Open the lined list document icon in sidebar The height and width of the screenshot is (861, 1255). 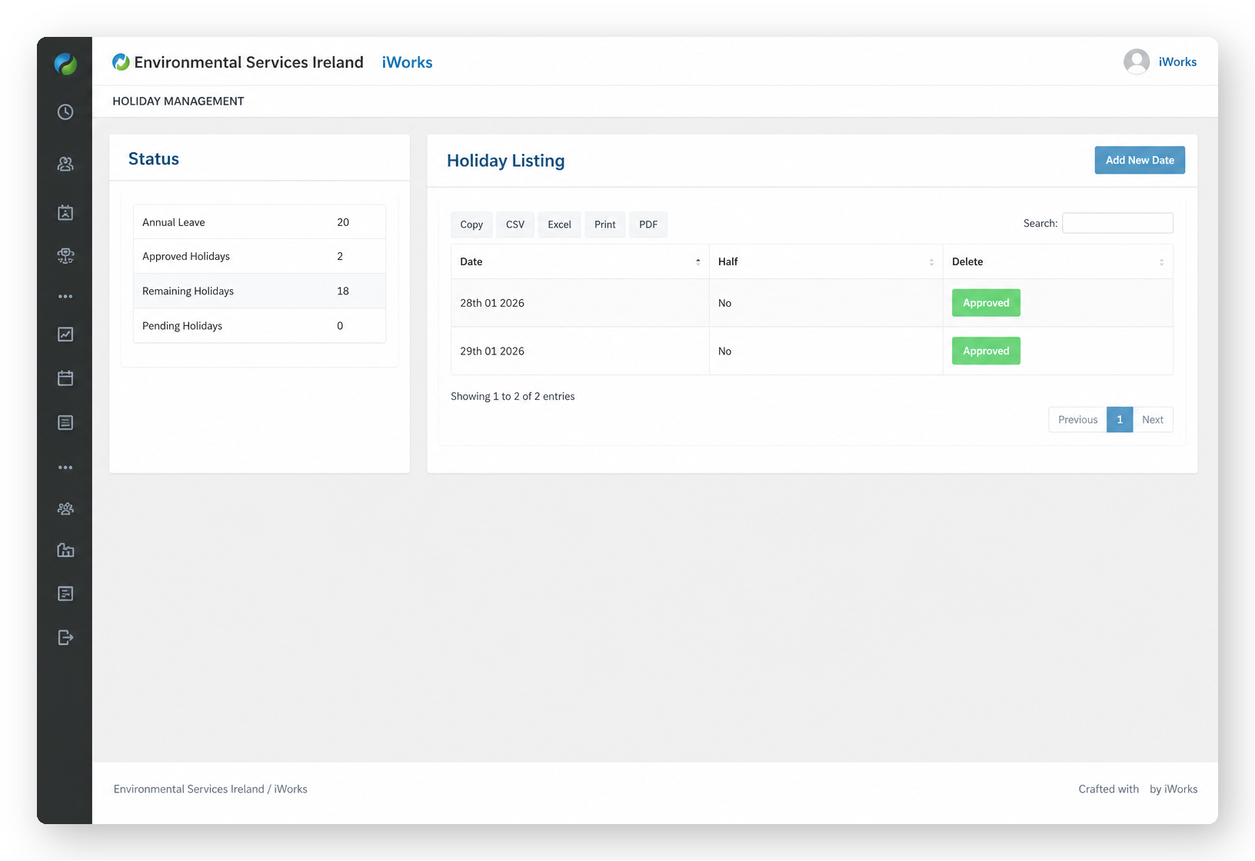pyautogui.click(x=65, y=423)
